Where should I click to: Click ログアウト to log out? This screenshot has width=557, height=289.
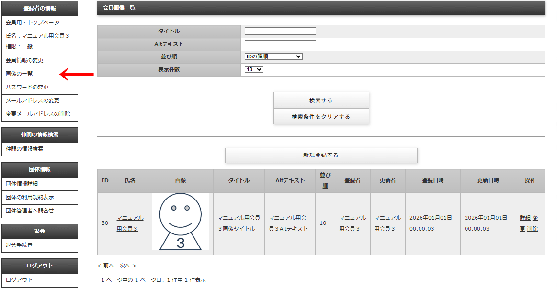(x=17, y=280)
